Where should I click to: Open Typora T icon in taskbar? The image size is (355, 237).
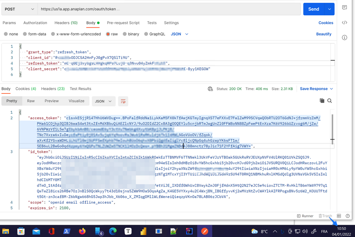pyautogui.click(x=128, y=231)
